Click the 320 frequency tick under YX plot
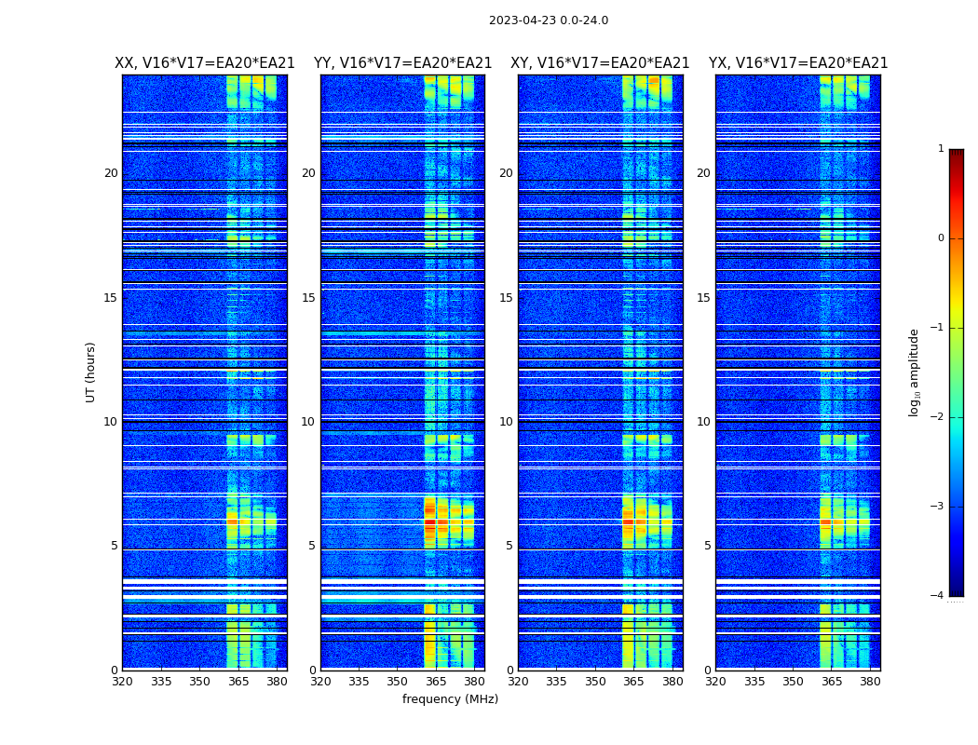Viewport: 978px width, 745px height. [x=715, y=682]
